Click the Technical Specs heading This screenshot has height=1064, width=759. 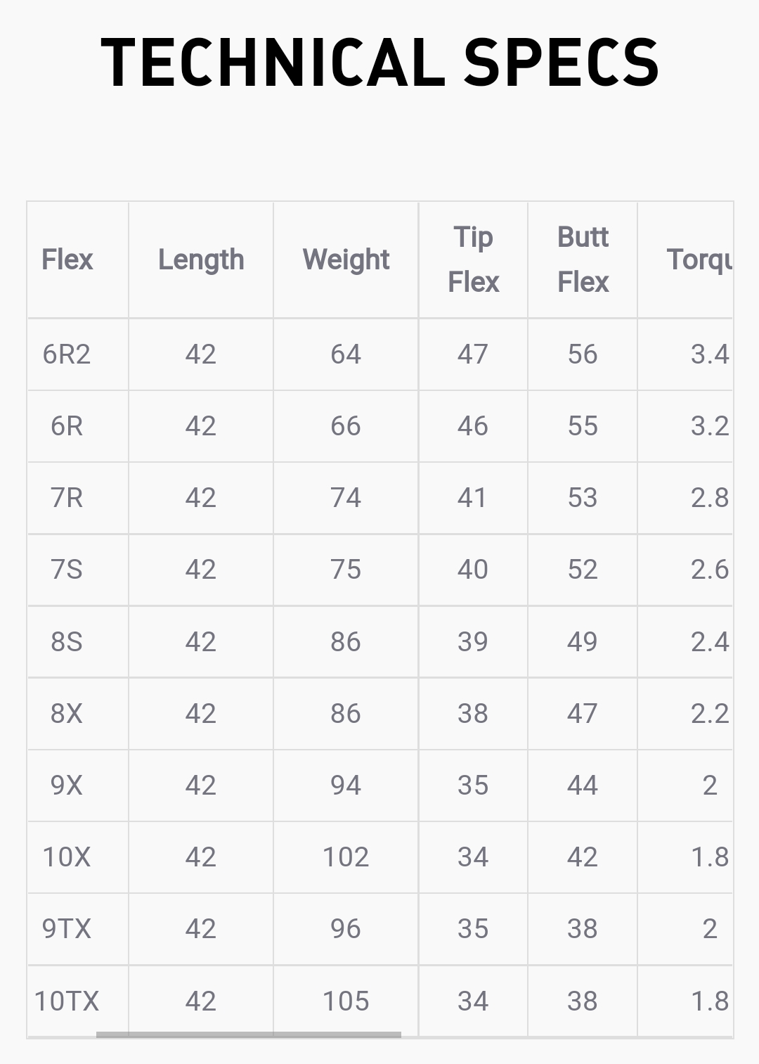(379, 63)
